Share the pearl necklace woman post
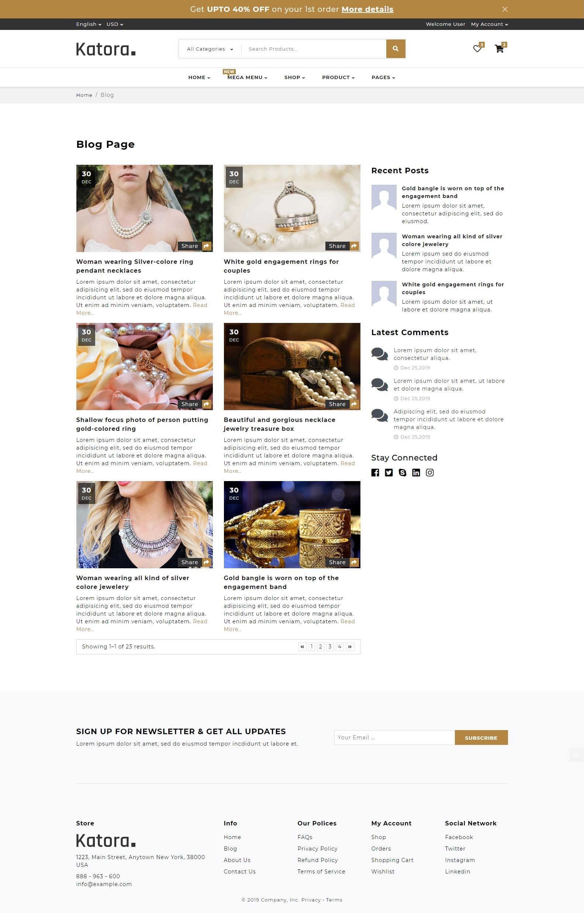The width and height of the screenshot is (584, 913). (194, 246)
